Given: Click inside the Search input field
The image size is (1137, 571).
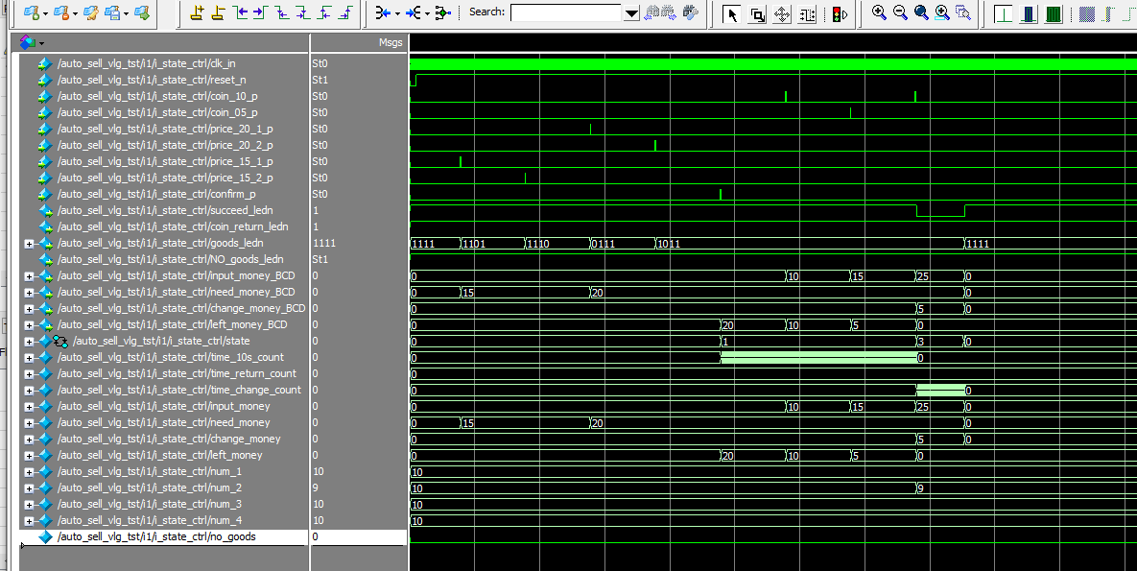Looking at the screenshot, I should tap(566, 13).
